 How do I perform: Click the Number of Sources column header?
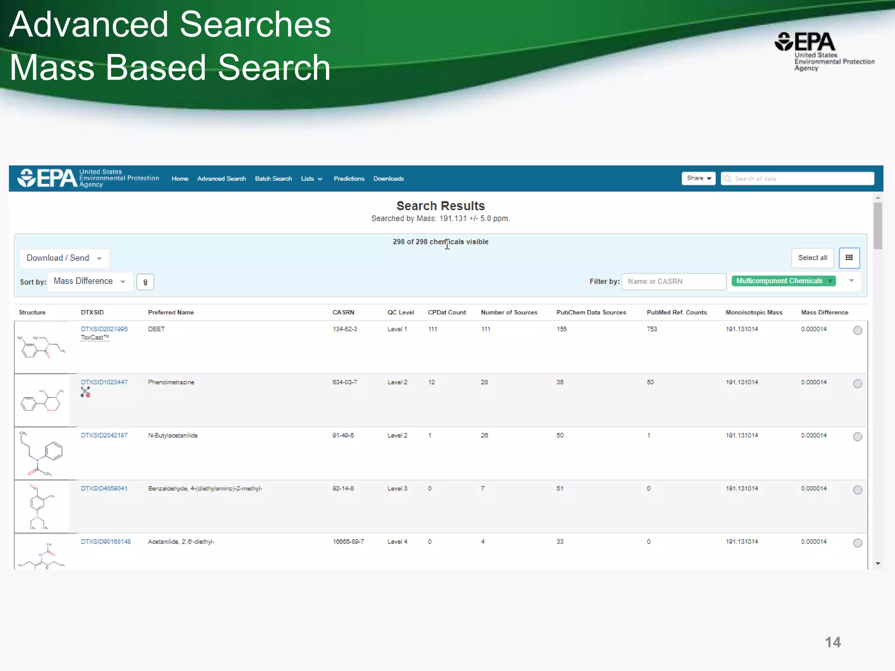(509, 312)
